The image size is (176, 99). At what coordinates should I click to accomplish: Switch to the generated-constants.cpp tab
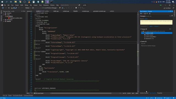(x=99, y=11)
